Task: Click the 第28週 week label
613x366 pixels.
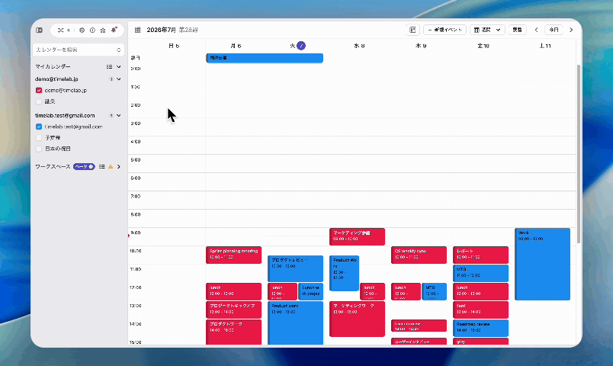Action: 188,30
